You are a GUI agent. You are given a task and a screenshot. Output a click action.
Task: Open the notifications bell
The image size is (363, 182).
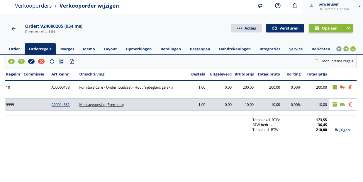(295, 6)
